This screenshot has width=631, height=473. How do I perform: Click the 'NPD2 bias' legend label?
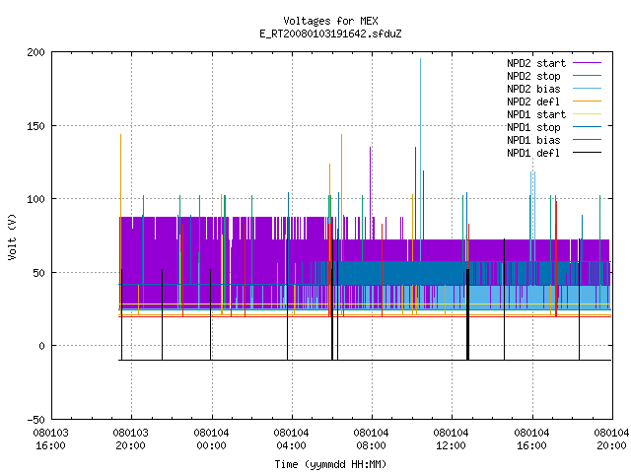tap(533, 89)
